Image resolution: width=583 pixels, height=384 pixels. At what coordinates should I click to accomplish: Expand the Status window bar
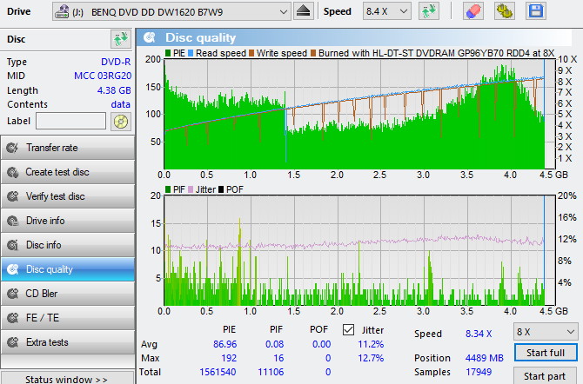pos(68,379)
